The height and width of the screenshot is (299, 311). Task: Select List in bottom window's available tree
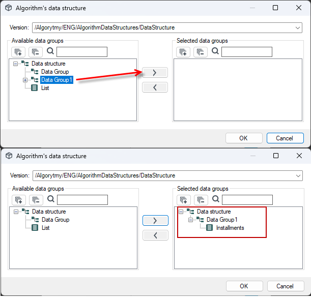46,228
